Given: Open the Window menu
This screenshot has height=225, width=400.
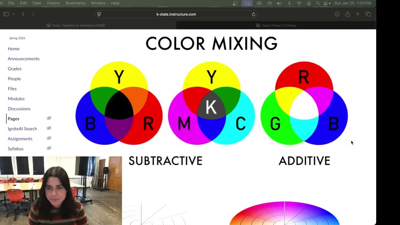Looking at the screenshot, I should click(x=98, y=3).
